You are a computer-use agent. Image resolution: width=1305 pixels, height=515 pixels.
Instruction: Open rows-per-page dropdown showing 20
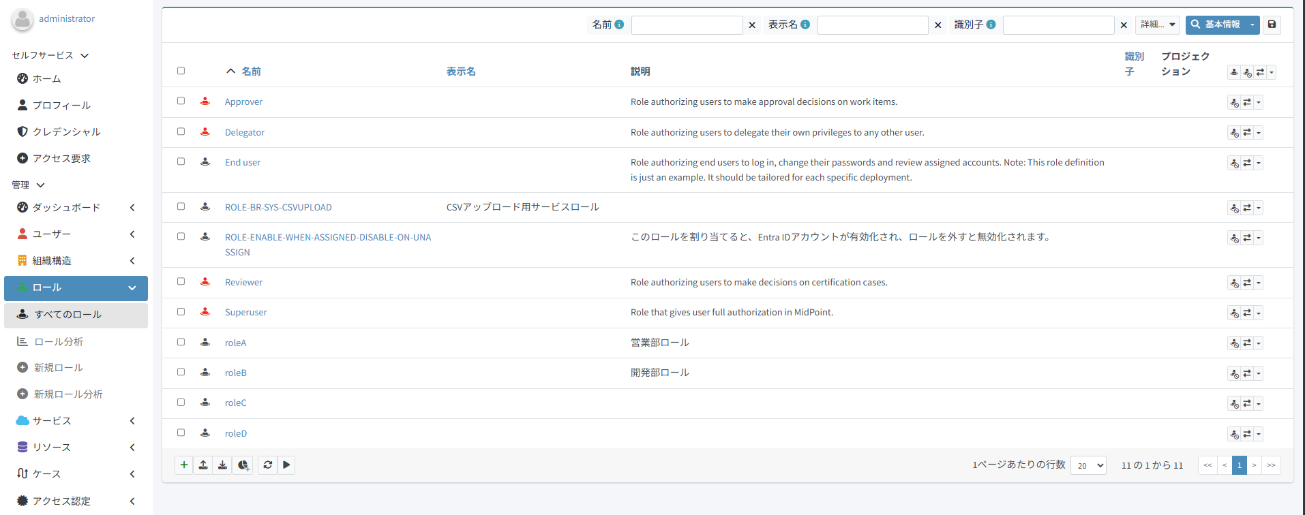tap(1088, 465)
